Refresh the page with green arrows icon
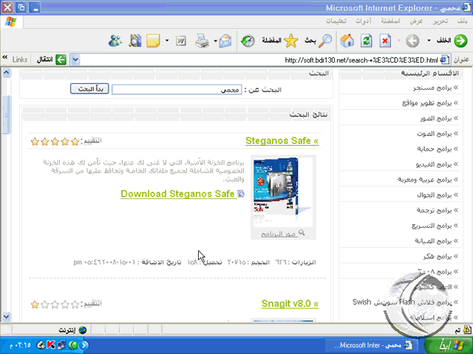 tap(367, 41)
